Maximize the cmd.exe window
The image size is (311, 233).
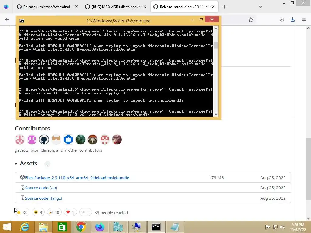[201, 19]
